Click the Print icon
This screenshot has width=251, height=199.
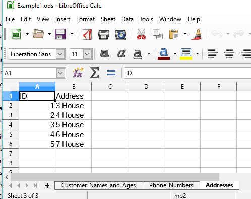click(x=104, y=35)
